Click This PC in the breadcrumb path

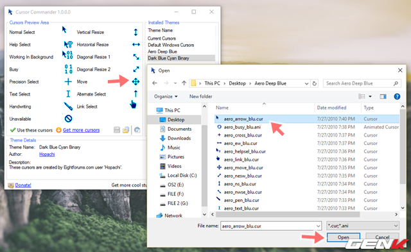pyautogui.click(x=212, y=83)
